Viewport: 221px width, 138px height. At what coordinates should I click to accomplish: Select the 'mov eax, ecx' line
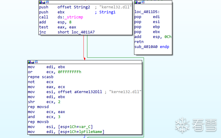pyautogui.click(x=46, y=87)
